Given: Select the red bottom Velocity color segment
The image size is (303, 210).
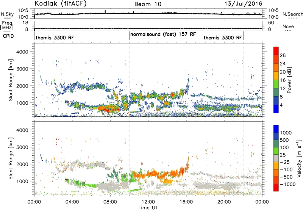Looking at the screenshot, I should coord(276,188).
